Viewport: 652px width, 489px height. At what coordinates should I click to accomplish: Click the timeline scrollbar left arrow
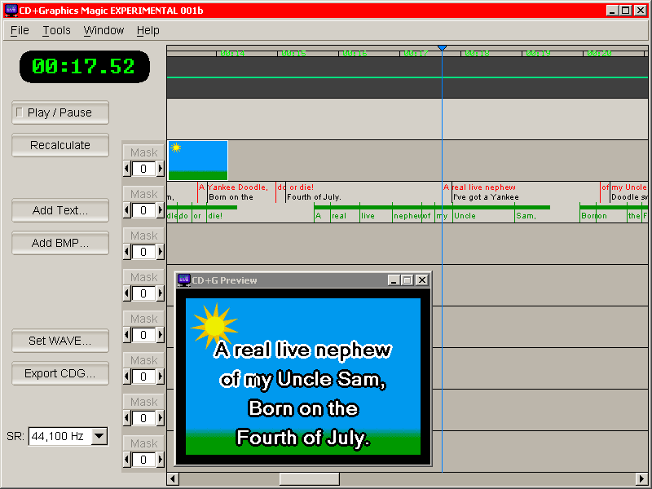[173, 479]
